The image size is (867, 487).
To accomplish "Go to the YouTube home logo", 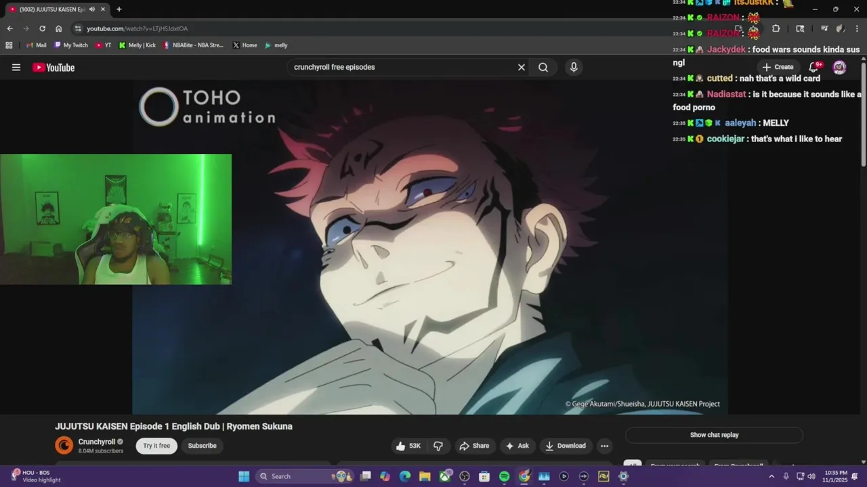I will click(53, 67).
